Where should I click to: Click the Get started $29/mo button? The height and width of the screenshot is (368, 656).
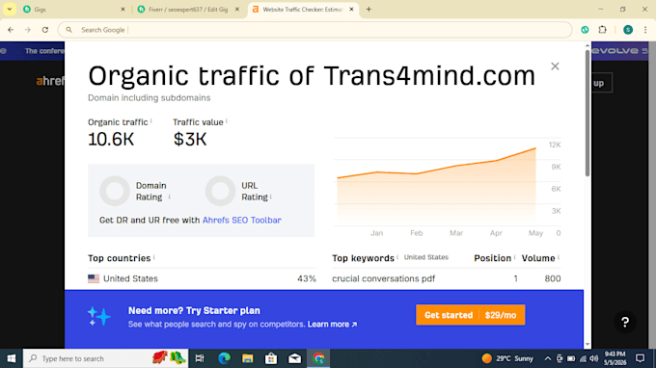pyautogui.click(x=470, y=315)
